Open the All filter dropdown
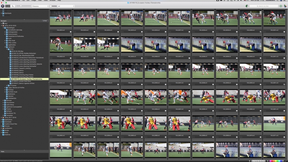 pyautogui.click(x=66, y=6)
